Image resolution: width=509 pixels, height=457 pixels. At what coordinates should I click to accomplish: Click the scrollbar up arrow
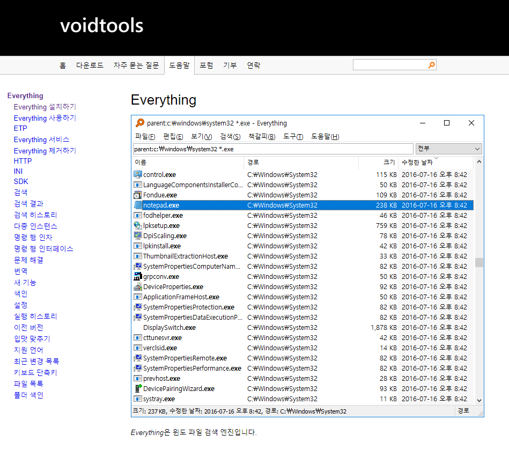479,161
